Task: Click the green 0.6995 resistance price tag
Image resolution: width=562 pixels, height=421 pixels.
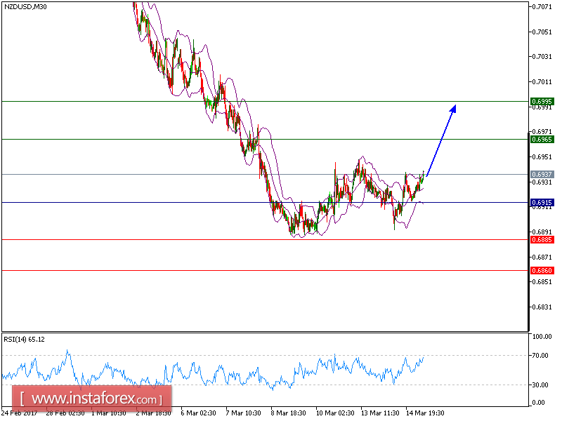Action: coord(541,102)
